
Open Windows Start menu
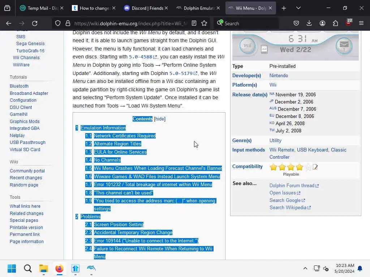[x=12, y=268]
